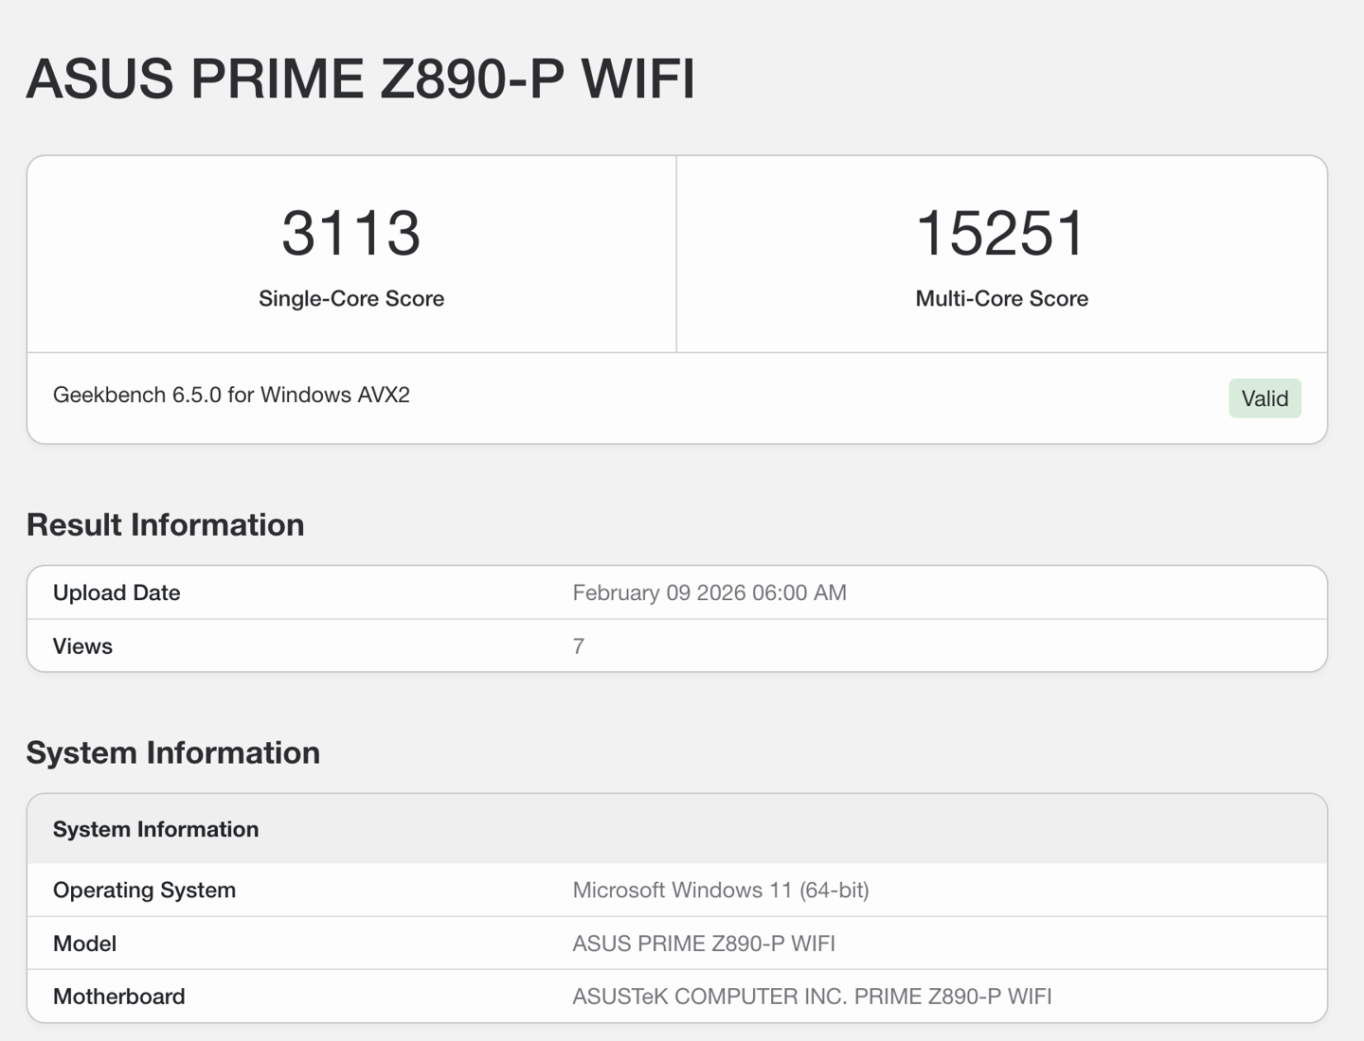Click the 15251 multi-core score number
This screenshot has height=1041, width=1364.
(x=1001, y=234)
